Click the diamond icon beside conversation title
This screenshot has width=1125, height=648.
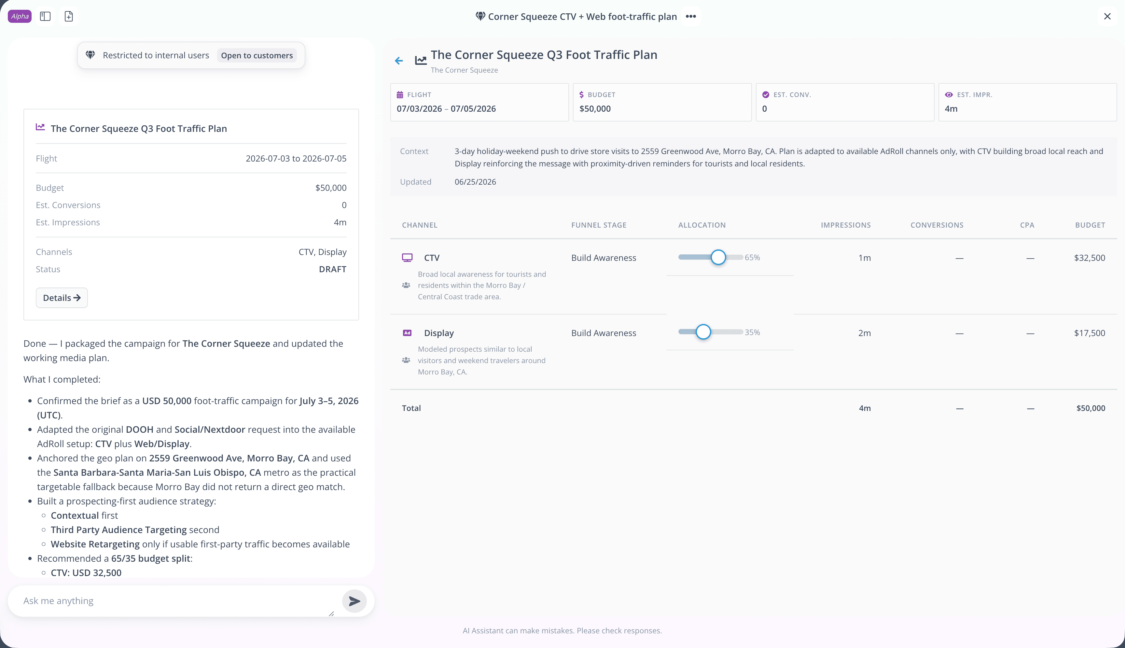480,17
